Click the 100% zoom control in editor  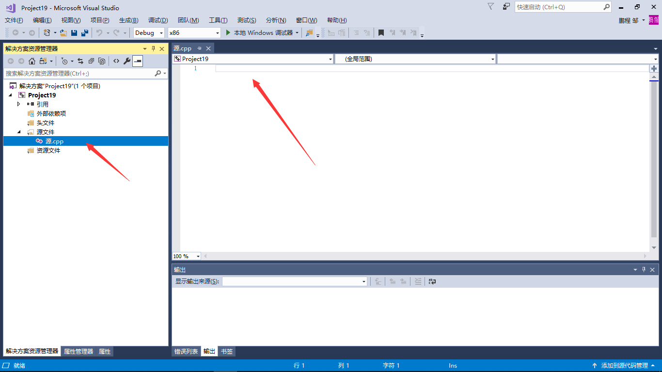tap(186, 256)
